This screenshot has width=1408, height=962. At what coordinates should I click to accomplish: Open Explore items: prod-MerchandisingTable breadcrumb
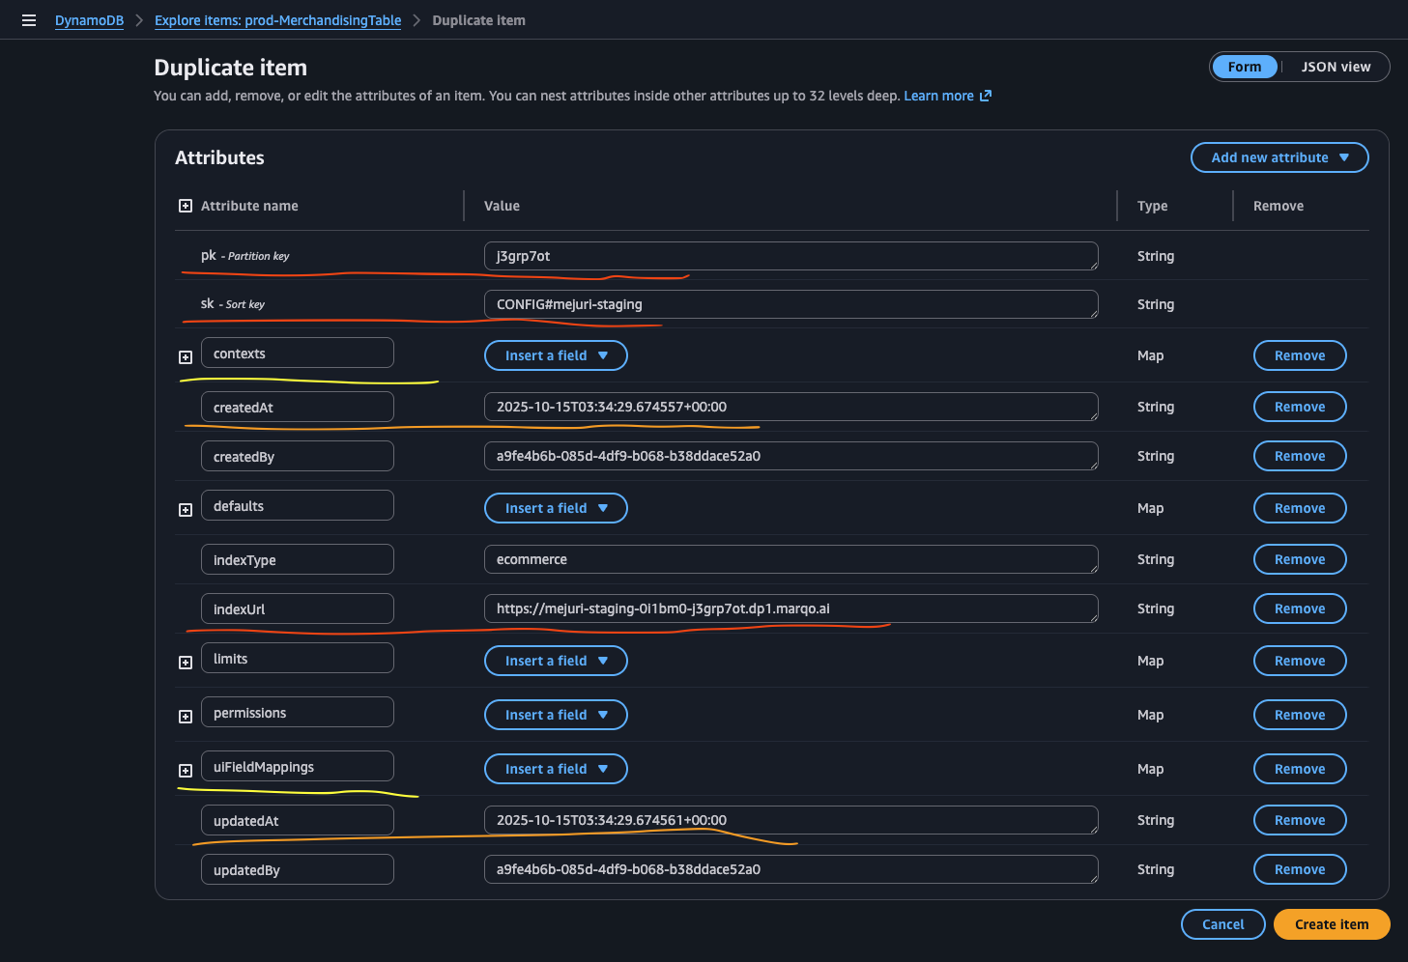click(277, 20)
